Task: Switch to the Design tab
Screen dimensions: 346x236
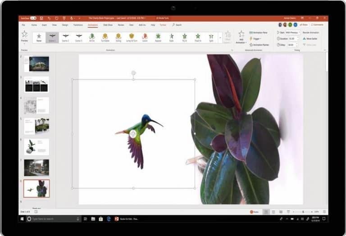Action: point(65,25)
